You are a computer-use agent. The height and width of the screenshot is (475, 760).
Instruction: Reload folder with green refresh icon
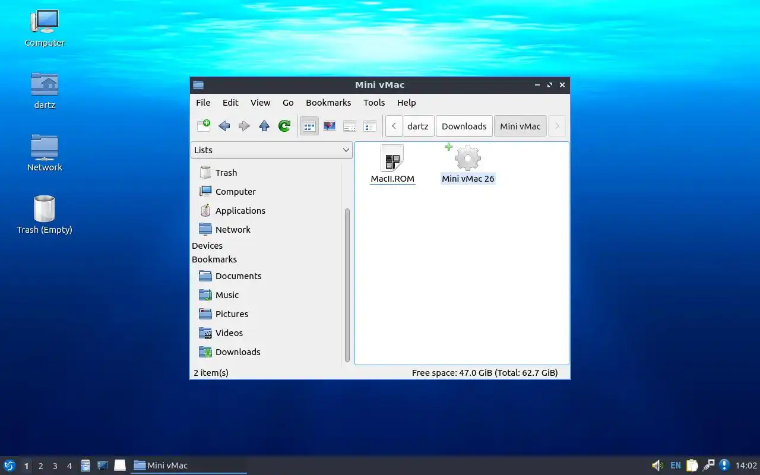pos(284,126)
